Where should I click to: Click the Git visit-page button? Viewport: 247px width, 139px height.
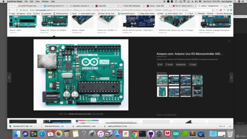[x=160, y=64]
